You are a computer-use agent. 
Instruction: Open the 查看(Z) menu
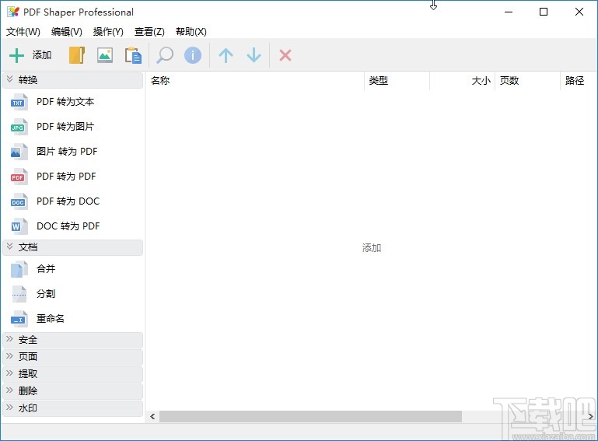tap(149, 32)
